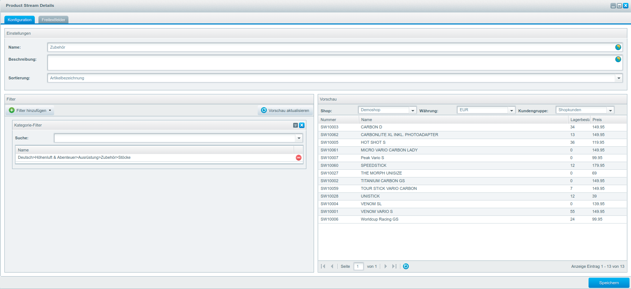Go to first page of preview

pyautogui.click(x=323, y=266)
